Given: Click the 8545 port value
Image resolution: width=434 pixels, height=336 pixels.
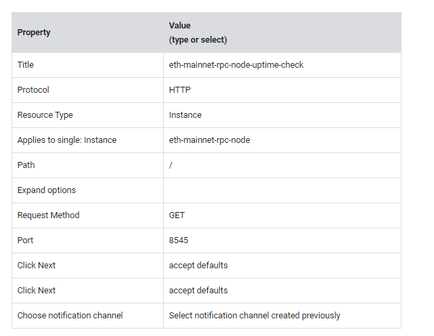Looking at the screenshot, I should pos(179,240).
